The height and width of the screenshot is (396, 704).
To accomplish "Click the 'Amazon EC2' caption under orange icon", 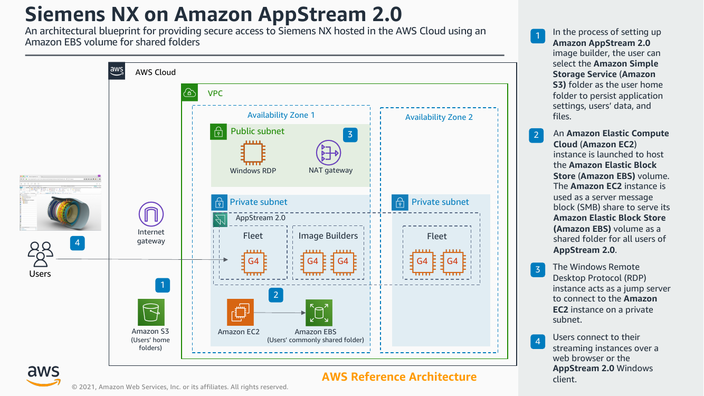I will pyautogui.click(x=239, y=332).
